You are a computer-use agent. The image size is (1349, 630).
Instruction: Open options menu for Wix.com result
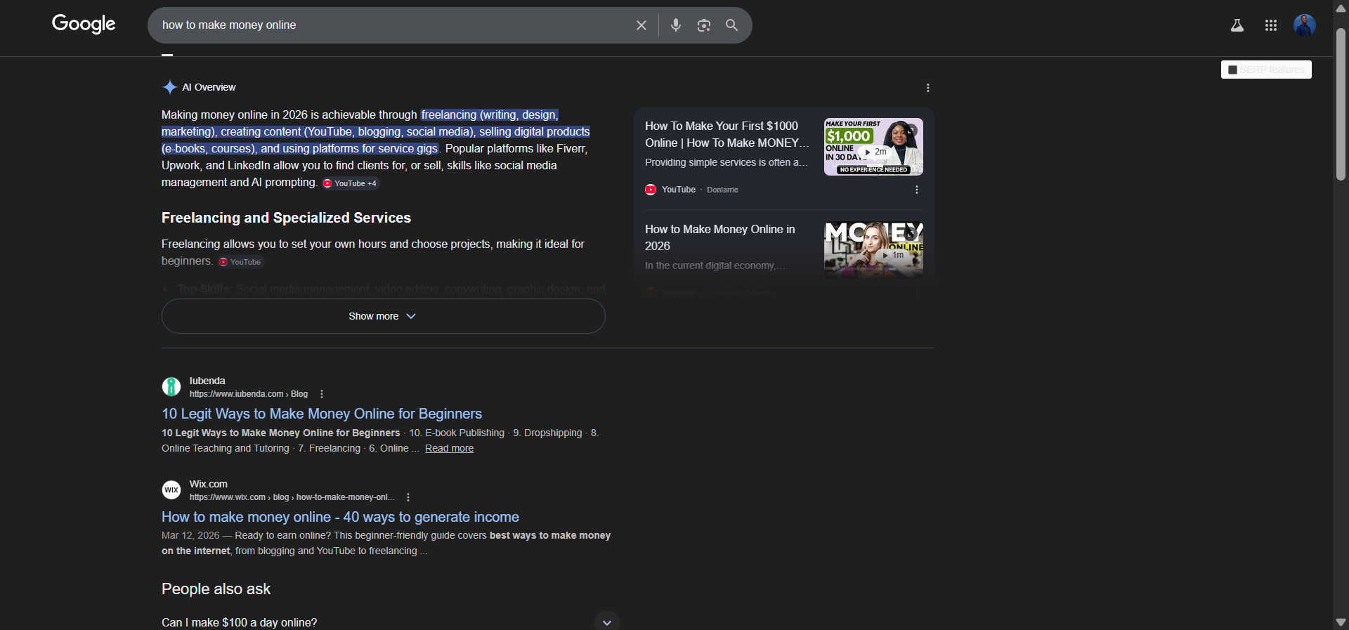408,497
